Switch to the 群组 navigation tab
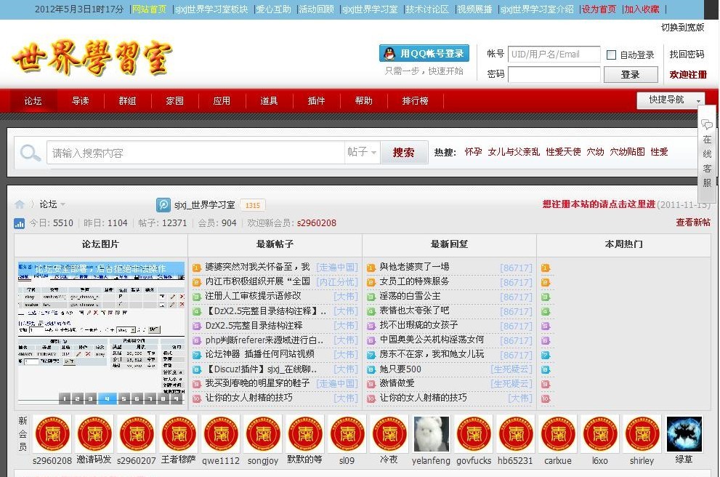This screenshot has width=720, height=477. (x=127, y=101)
